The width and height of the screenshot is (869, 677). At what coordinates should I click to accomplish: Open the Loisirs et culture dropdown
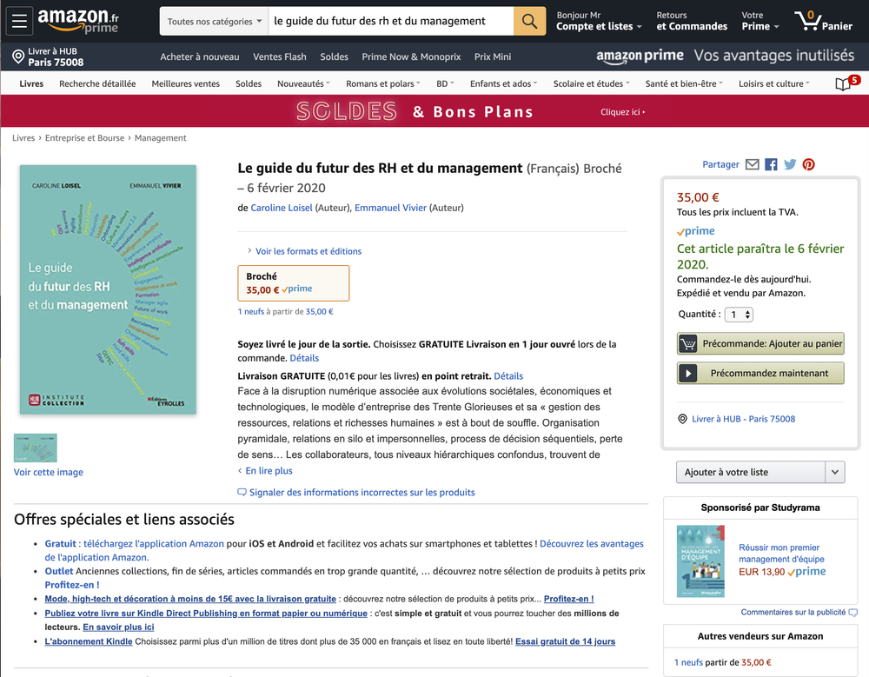point(773,83)
